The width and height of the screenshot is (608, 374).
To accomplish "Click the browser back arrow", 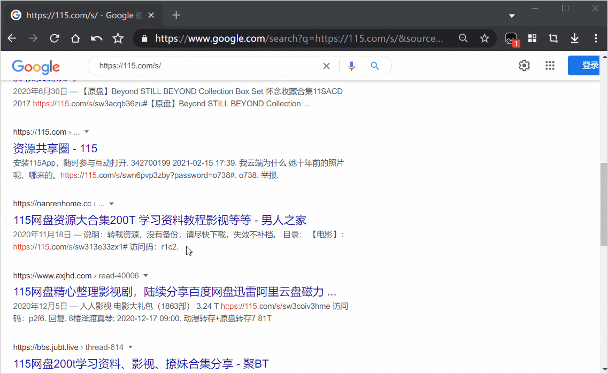I will pyautogui.click(x=12, y=38).
